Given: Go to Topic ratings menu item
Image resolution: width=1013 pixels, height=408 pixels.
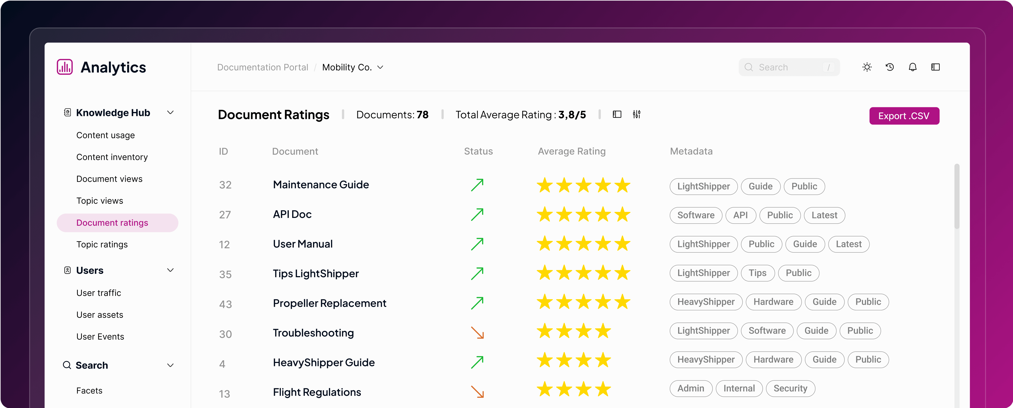Looking at the screenshot, I should click(102, 244).
